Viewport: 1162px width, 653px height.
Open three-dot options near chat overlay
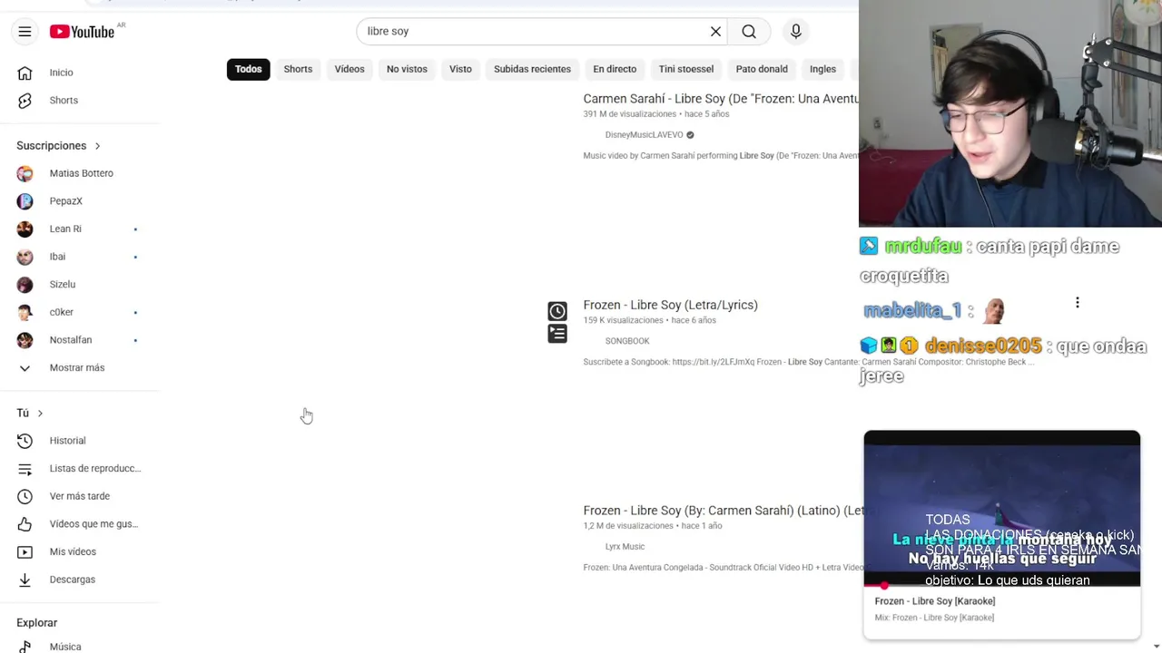tap(1078, 303)
